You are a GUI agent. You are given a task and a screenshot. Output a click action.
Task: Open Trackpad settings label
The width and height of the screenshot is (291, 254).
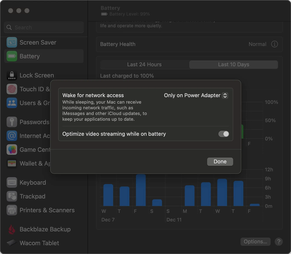coord(33,196)
